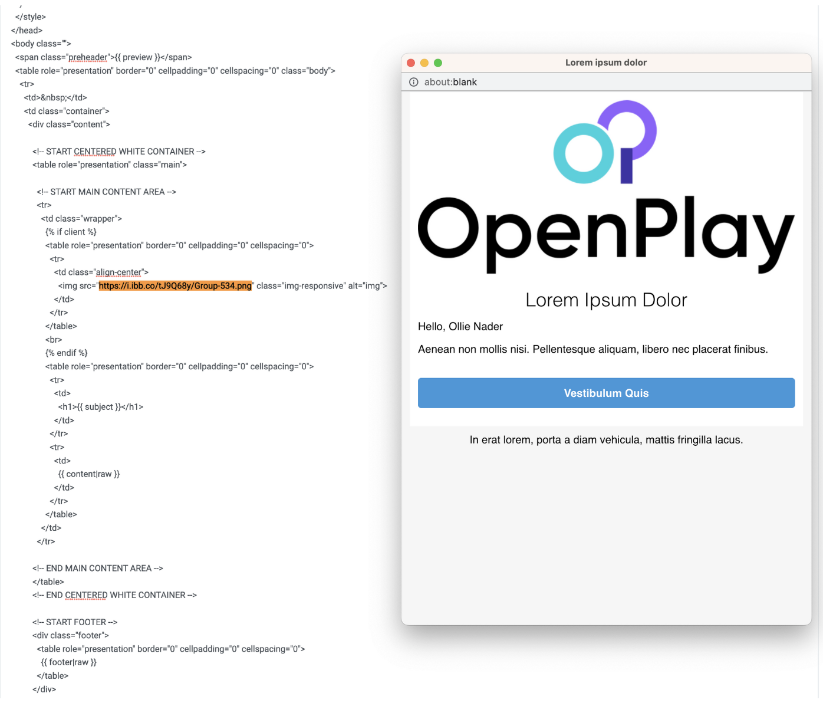The height and width of the screenshot is (703, 823).
Task: Click the span class preheader code line
Action: coord(104,57)
